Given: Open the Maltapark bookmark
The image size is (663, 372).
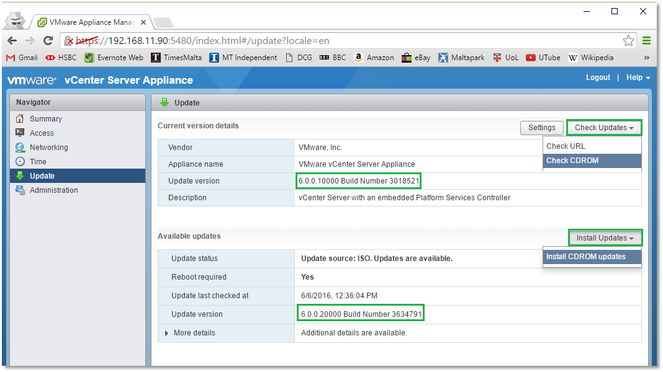Looking at the screenshot, I should point(461,58).
